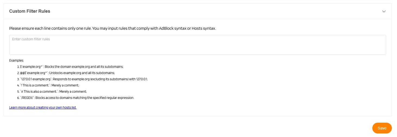Screen dimensions: 397x137
Task: Click the "Custom Filter Rules" heading
Action: pyautogui.click(x=30, y=11)
